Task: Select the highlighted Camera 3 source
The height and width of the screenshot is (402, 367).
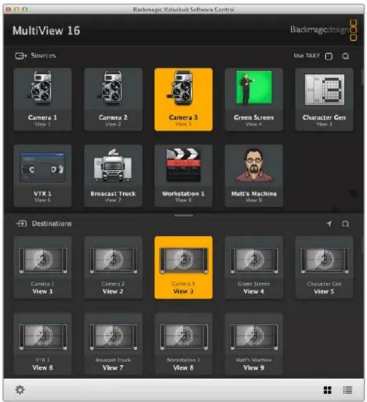Action: point(183,100)
